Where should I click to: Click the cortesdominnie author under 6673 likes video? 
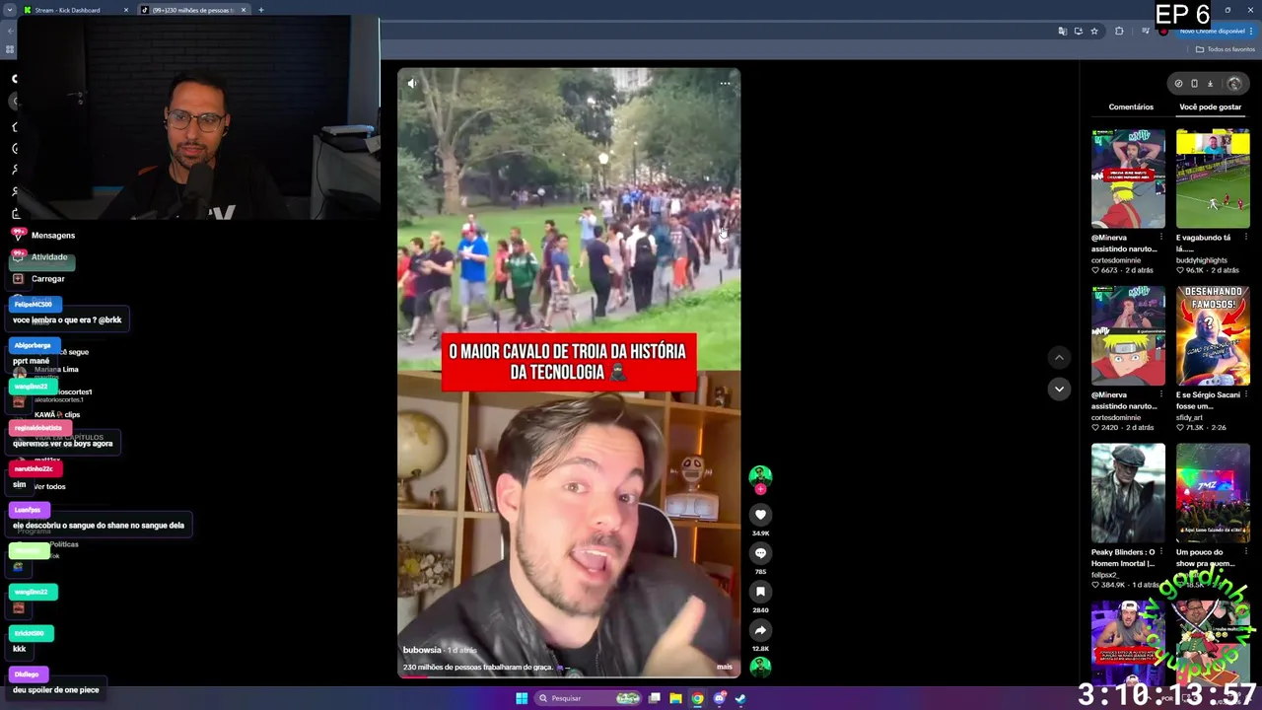click(1115, 260)
